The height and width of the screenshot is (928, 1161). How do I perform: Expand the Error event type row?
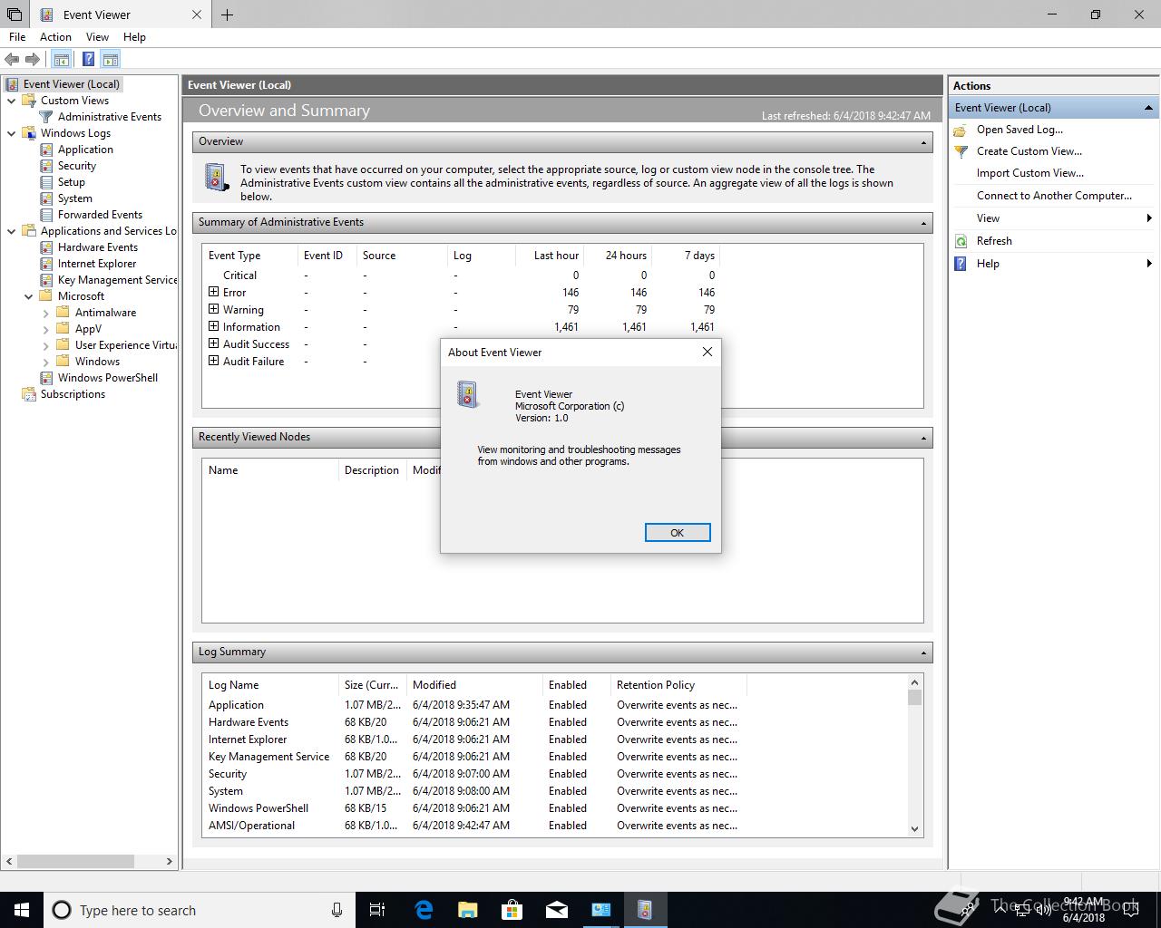pos(214,292)
